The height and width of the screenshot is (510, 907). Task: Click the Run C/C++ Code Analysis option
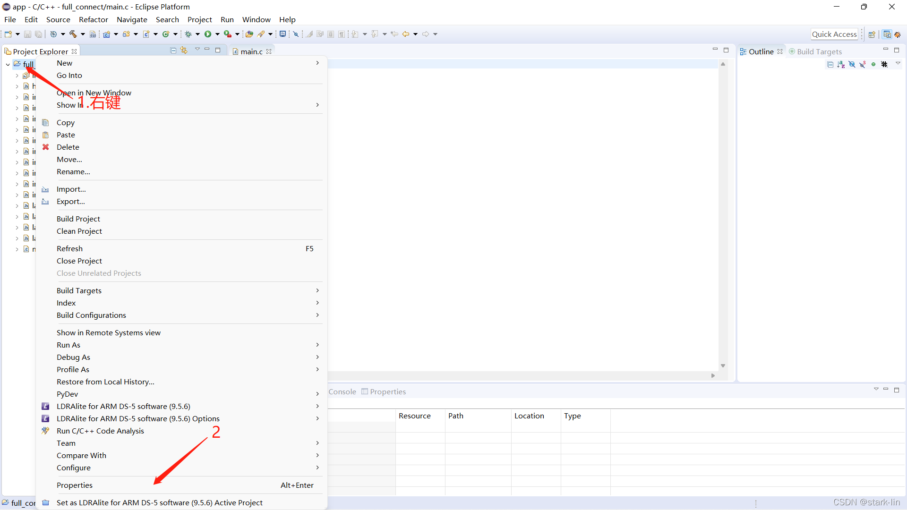pyautogui.click(x=101, y=431)
